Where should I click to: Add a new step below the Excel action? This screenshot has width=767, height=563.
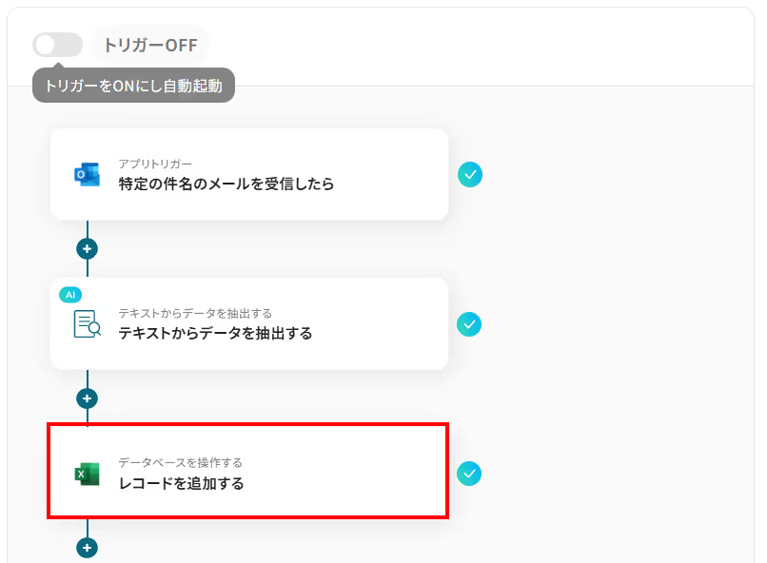(87, 548)
